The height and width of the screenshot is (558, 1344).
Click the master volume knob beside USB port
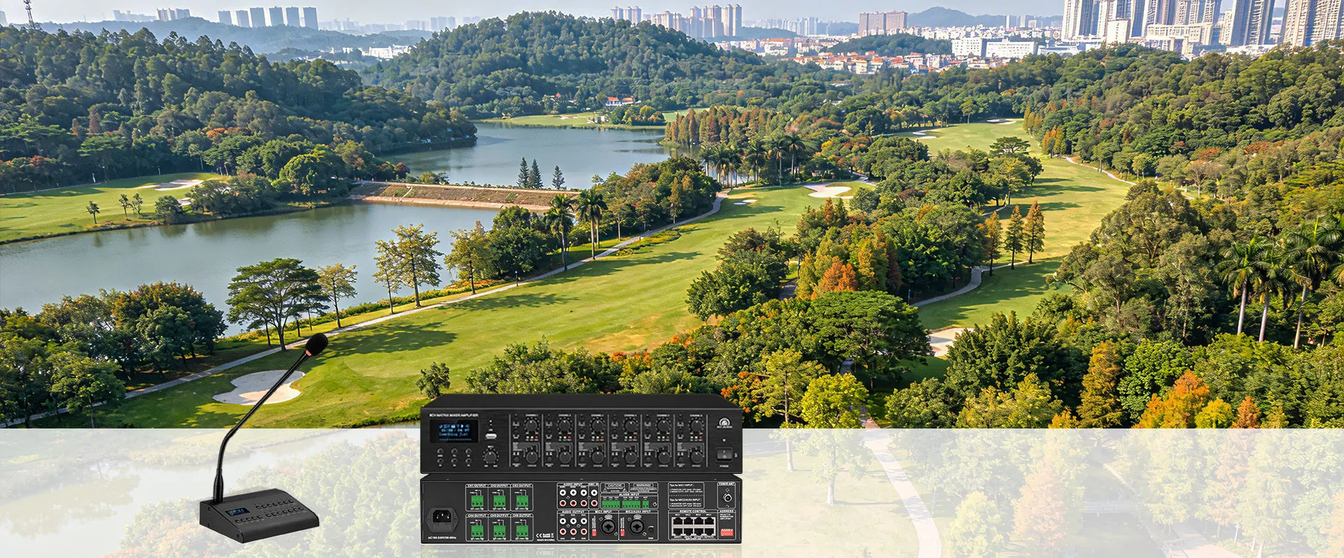pyautogui.click(x=491, y=457)
